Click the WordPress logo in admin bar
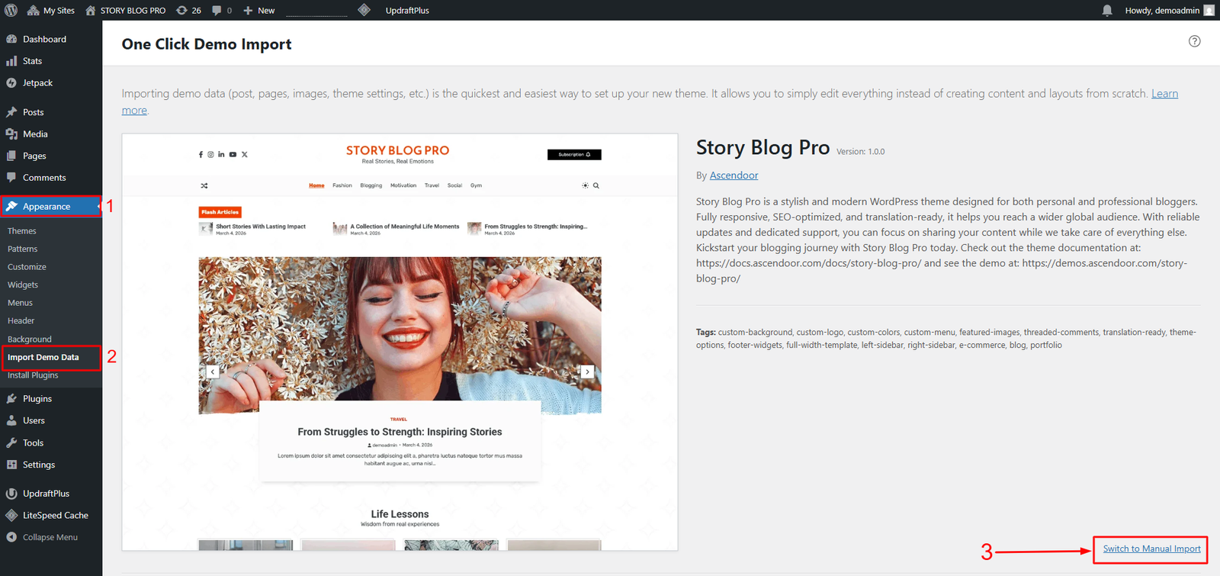This screenshot has width=1220, height=576. tap(11, 11)
